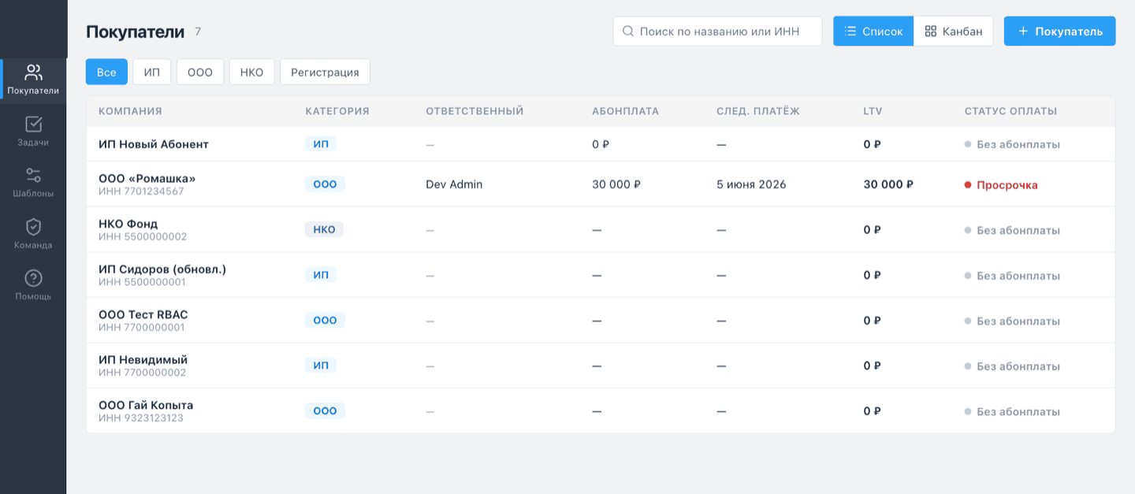Open НКО Фонд company

(128, 224)
